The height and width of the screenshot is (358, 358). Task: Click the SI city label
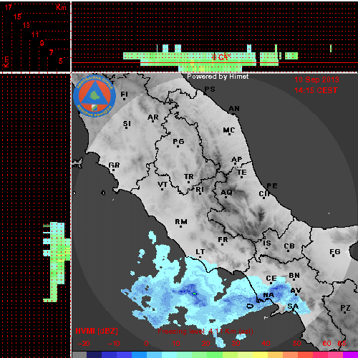click(127, 124)
